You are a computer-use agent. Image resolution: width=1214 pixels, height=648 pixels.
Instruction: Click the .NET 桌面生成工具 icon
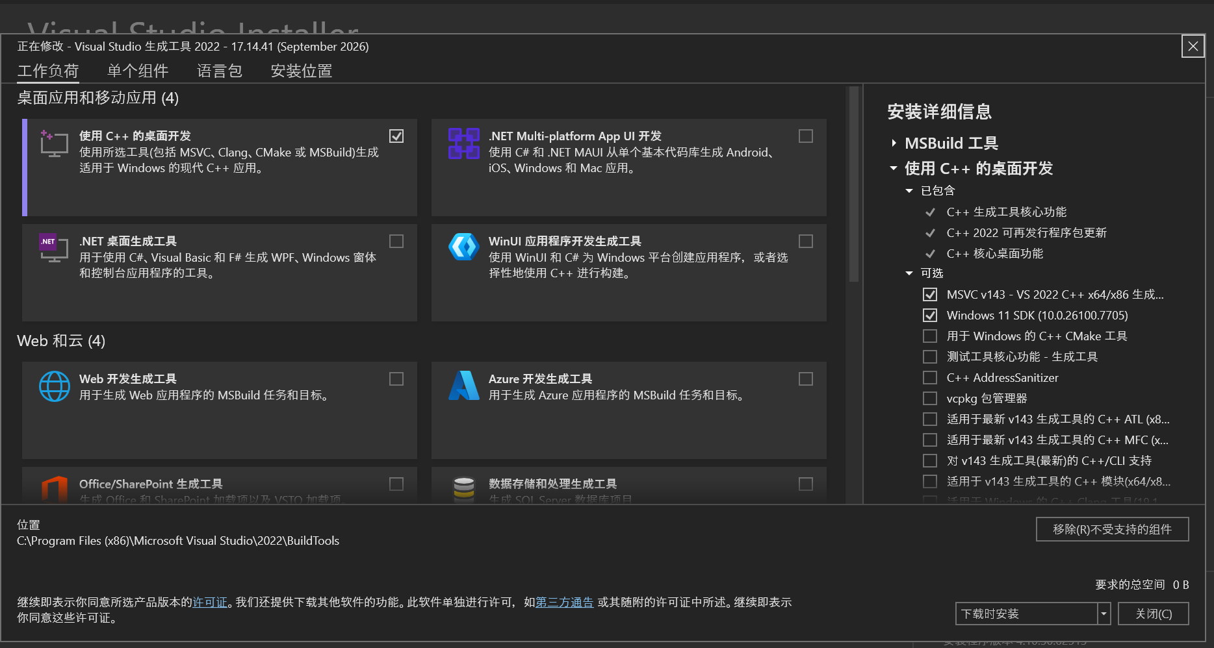pyautogui.click(x=54, y=248)
